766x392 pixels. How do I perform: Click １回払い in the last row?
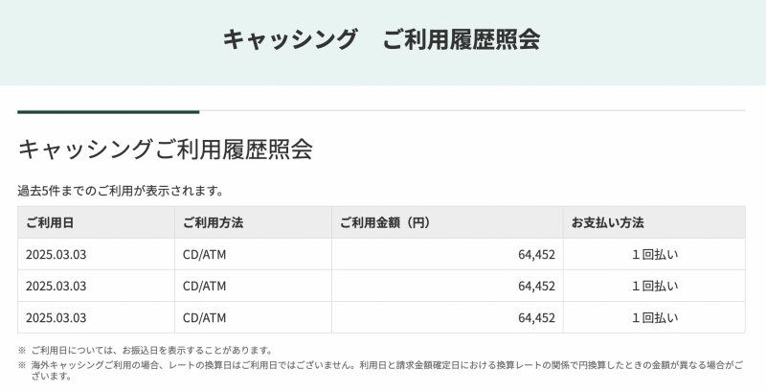click(655, 317)
